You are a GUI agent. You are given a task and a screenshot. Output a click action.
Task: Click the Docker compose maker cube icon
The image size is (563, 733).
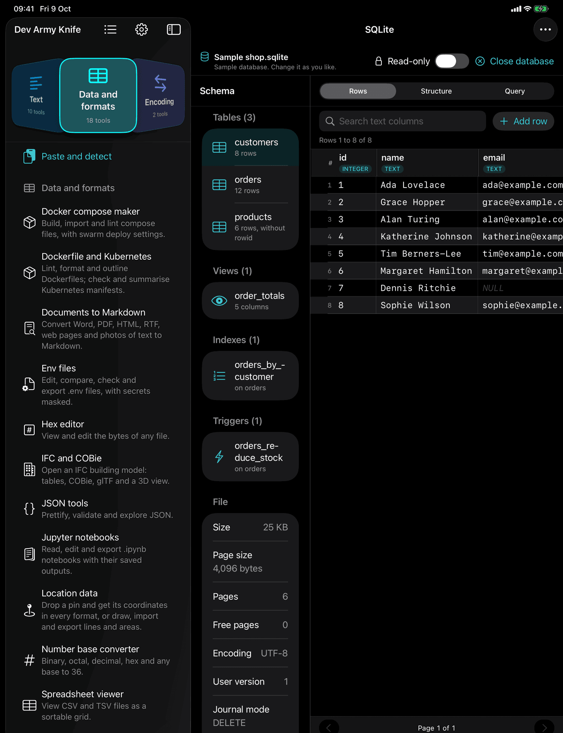(x=30, y=222)
